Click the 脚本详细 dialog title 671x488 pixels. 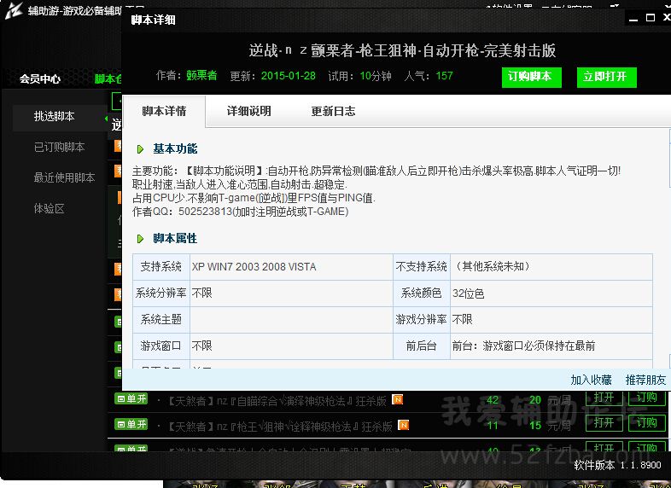(153, 20)
